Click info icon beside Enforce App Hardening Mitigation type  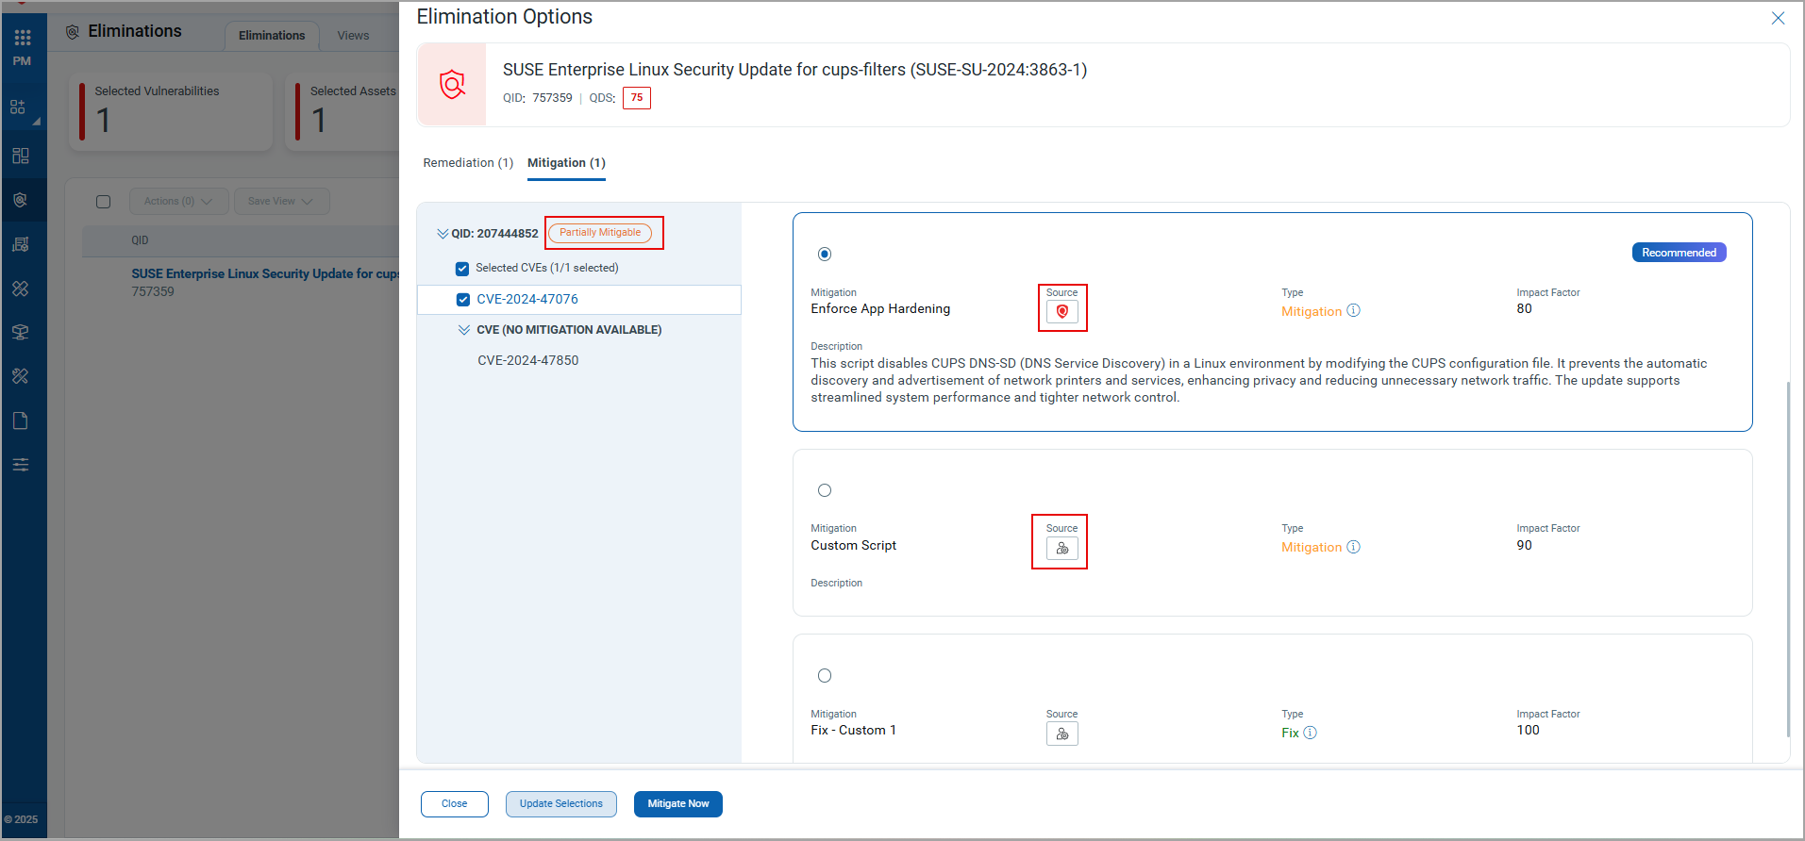tap(1353, 311)
